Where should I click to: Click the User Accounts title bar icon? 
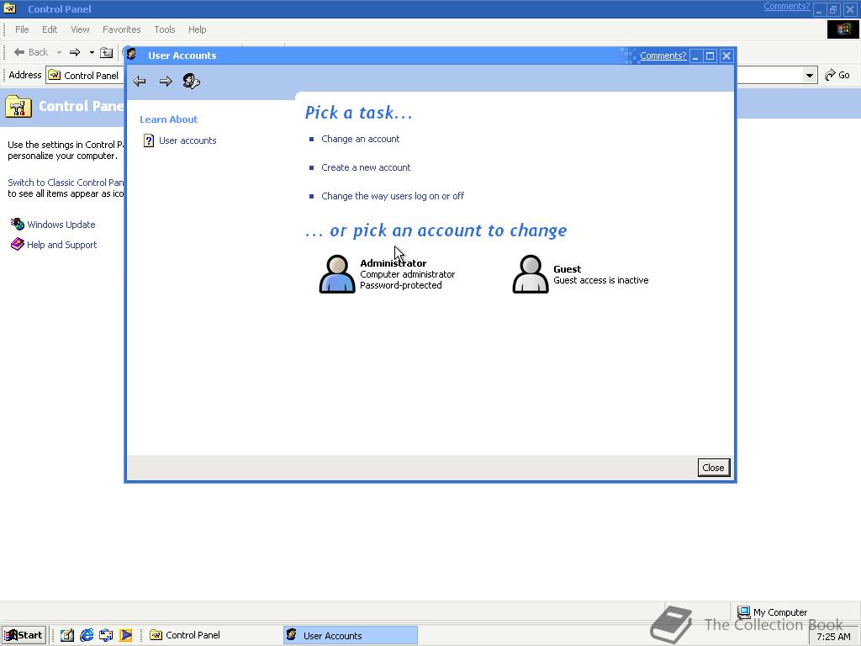(132, 55)
